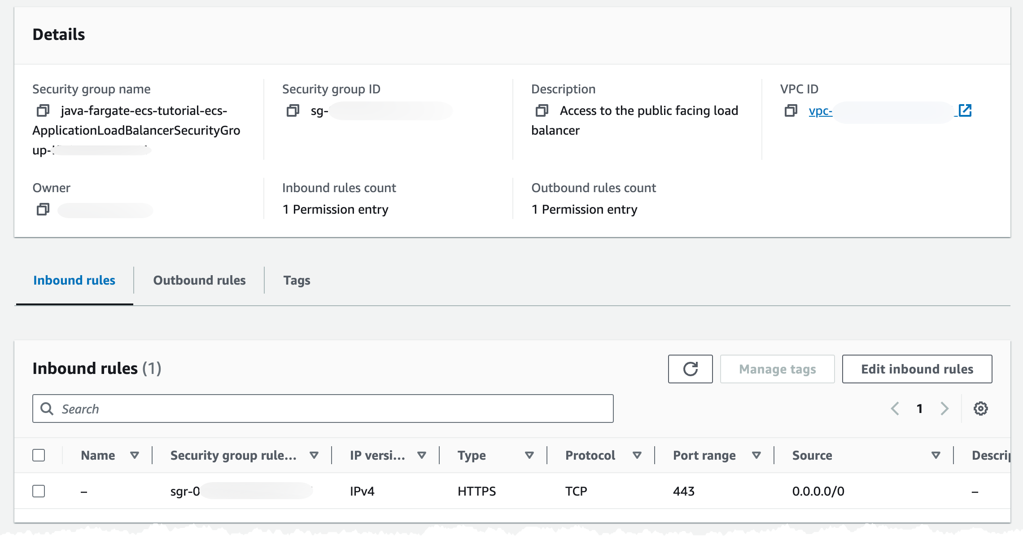Click the sgr-0 rule ID cell
This screenshot has width=1023, height=536.
point(241,491)
